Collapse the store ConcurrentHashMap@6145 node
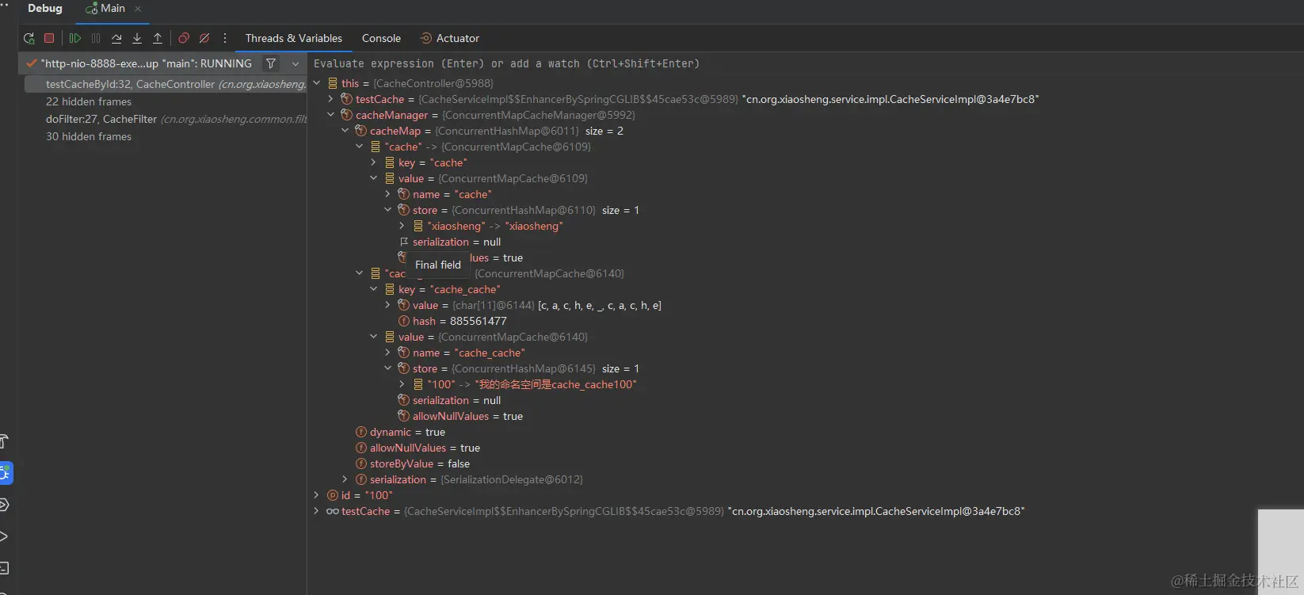The image size is (1304, 595). 388,368
